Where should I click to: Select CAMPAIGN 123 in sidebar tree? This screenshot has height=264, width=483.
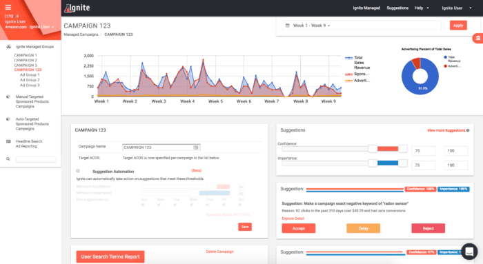28,70
